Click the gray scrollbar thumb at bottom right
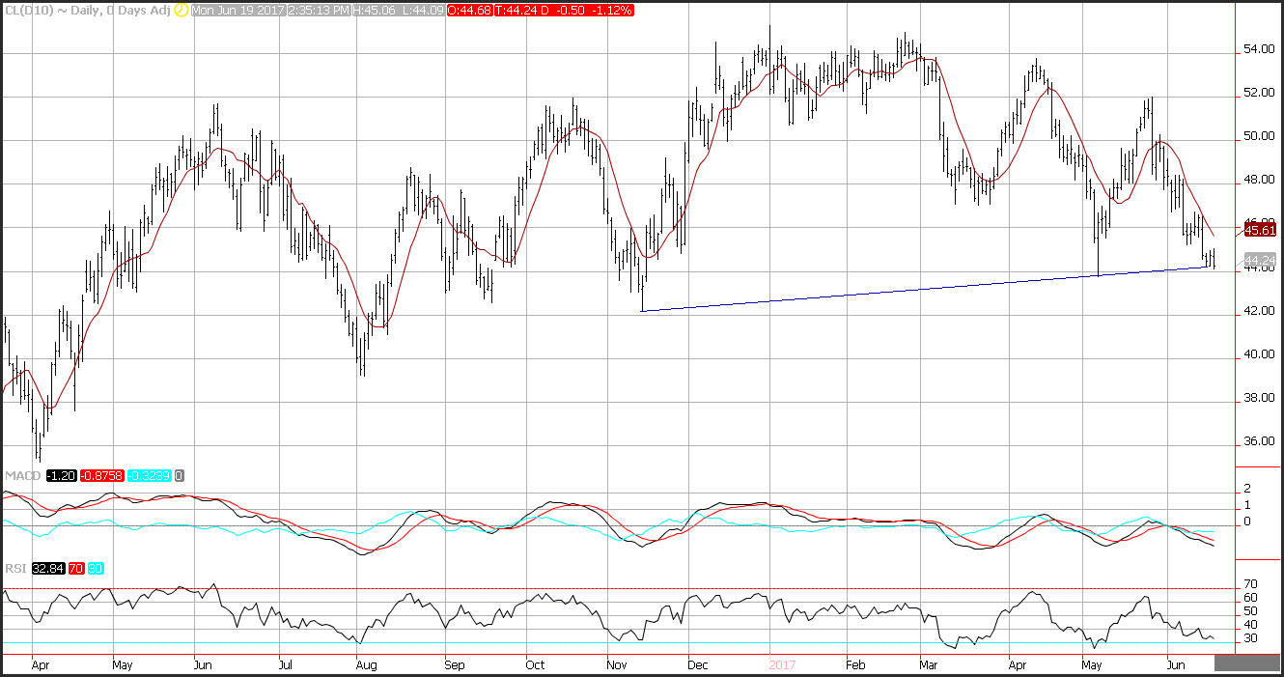This screenshot has width=1284, height=677. (x=1245, y=663)
